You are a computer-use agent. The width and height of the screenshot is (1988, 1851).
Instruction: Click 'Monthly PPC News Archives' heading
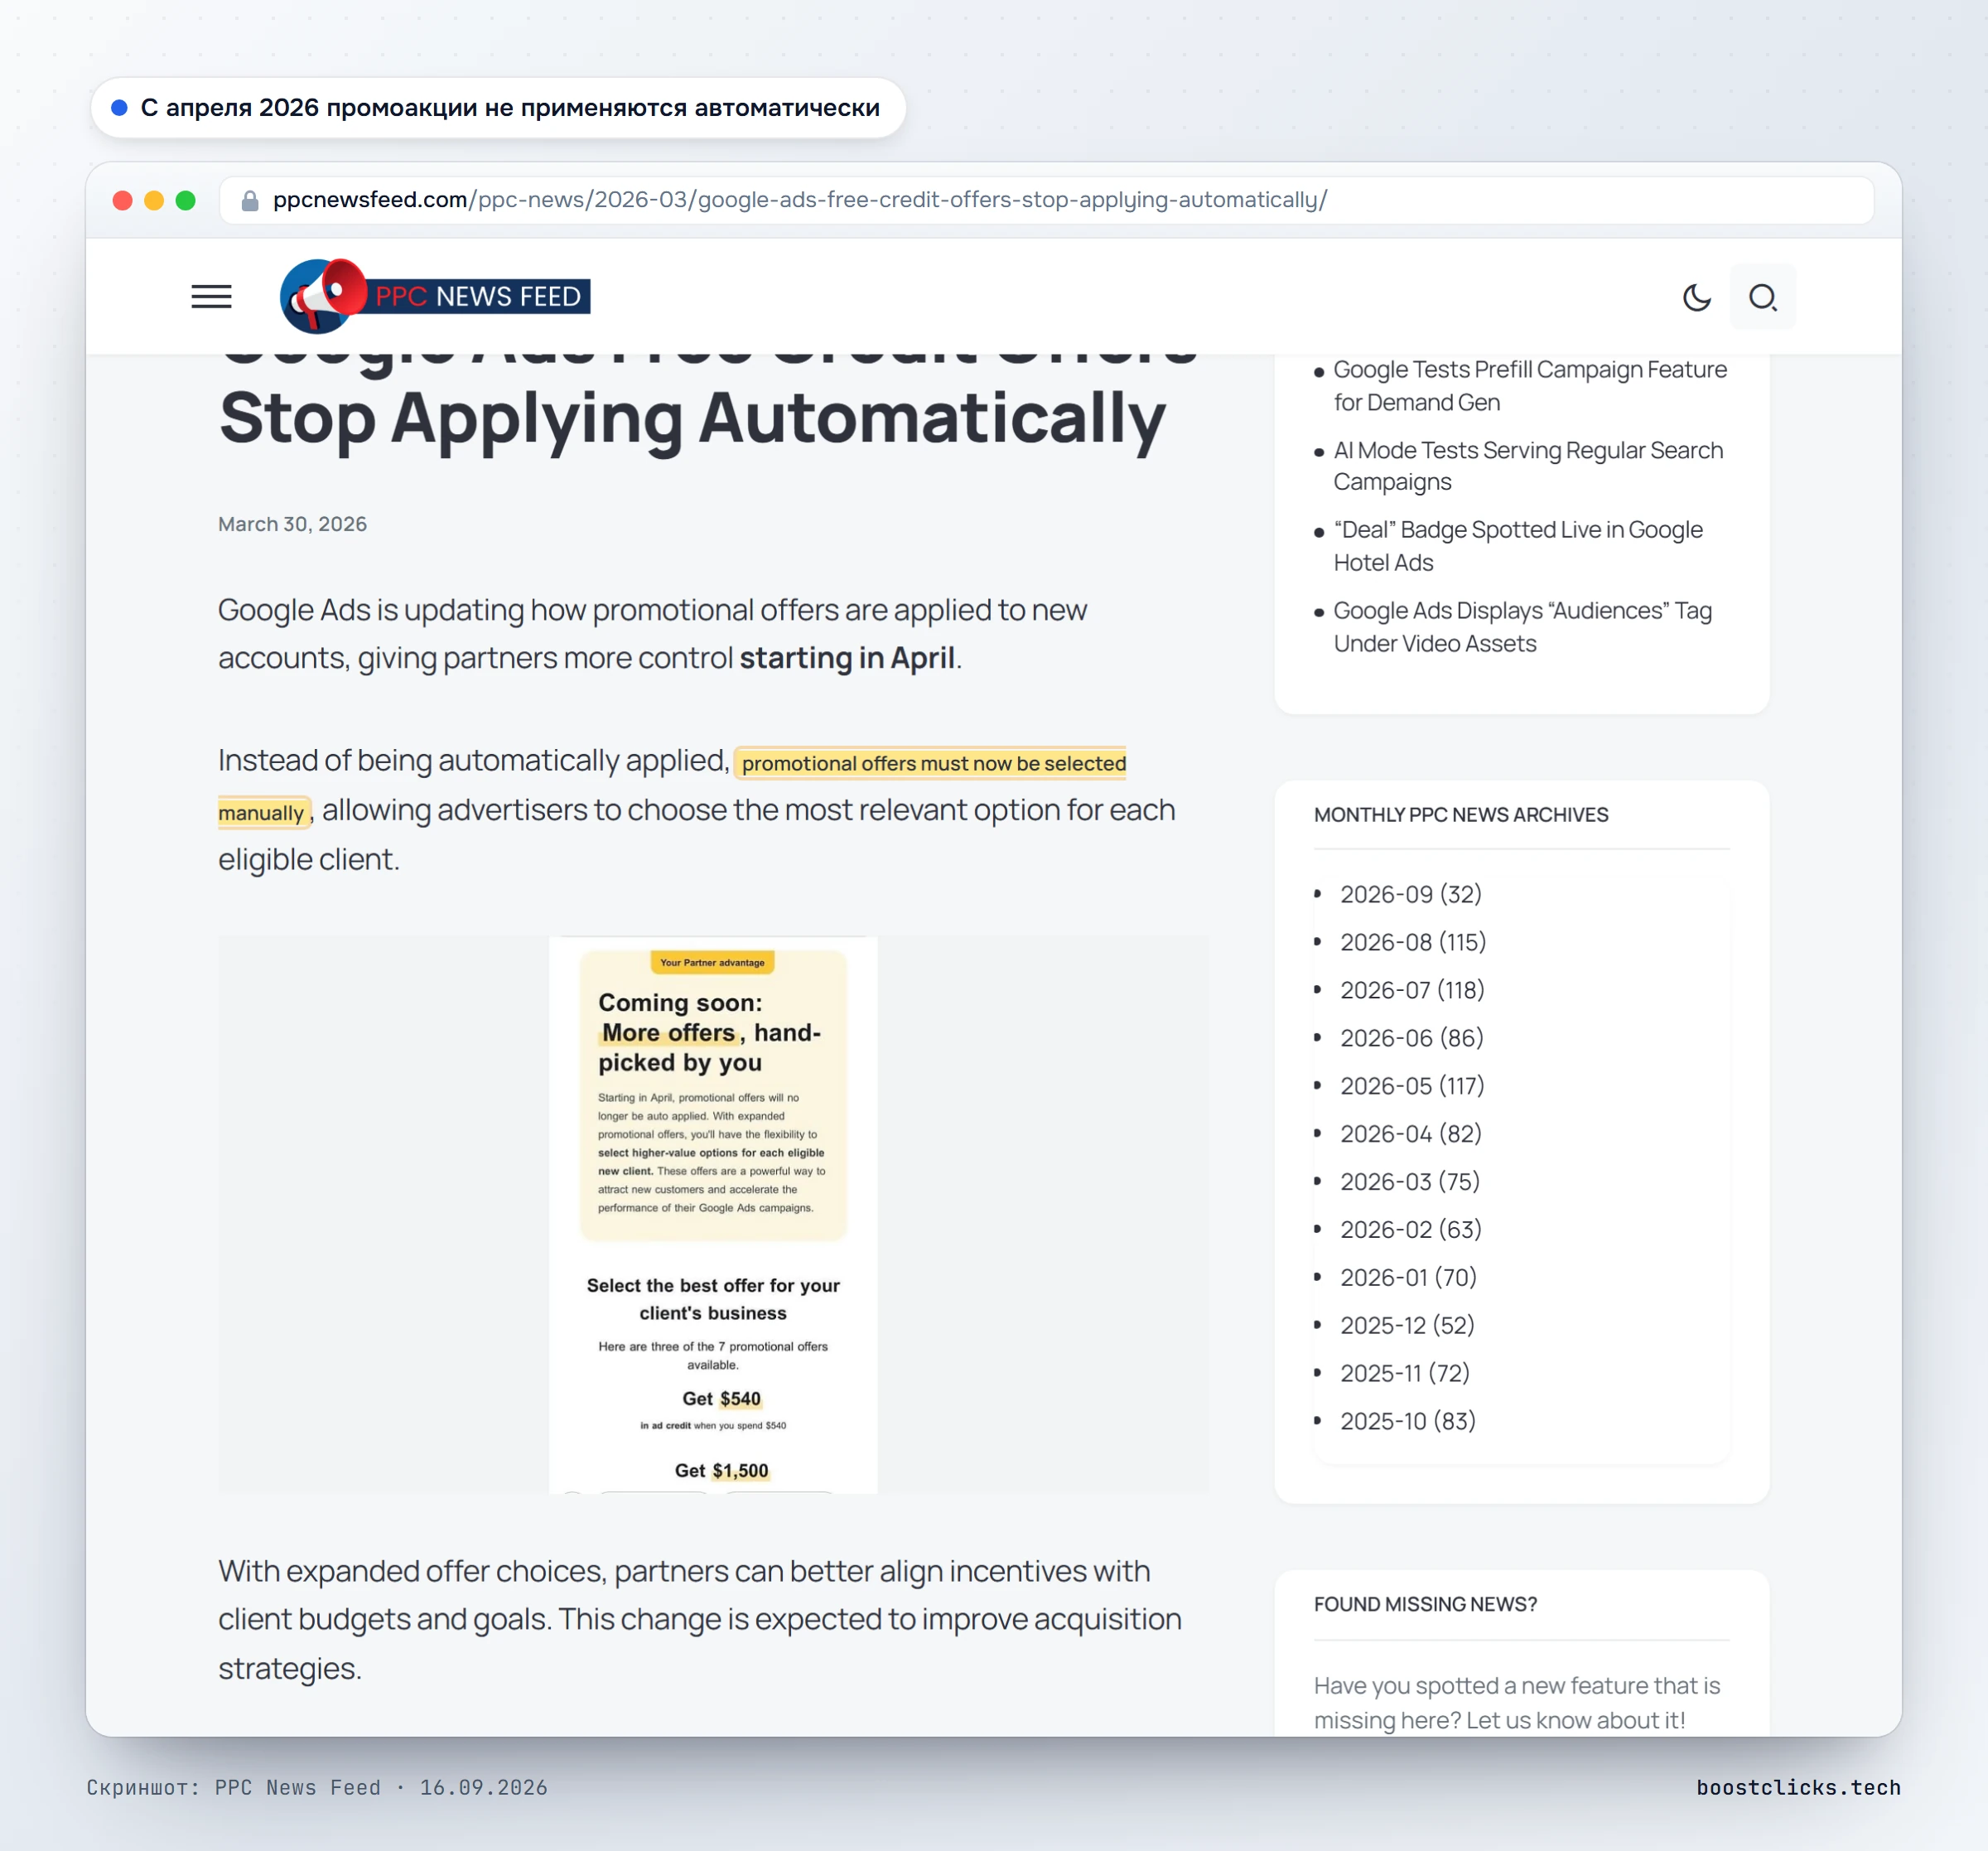pyautogui.click(x=1460, y=814)
